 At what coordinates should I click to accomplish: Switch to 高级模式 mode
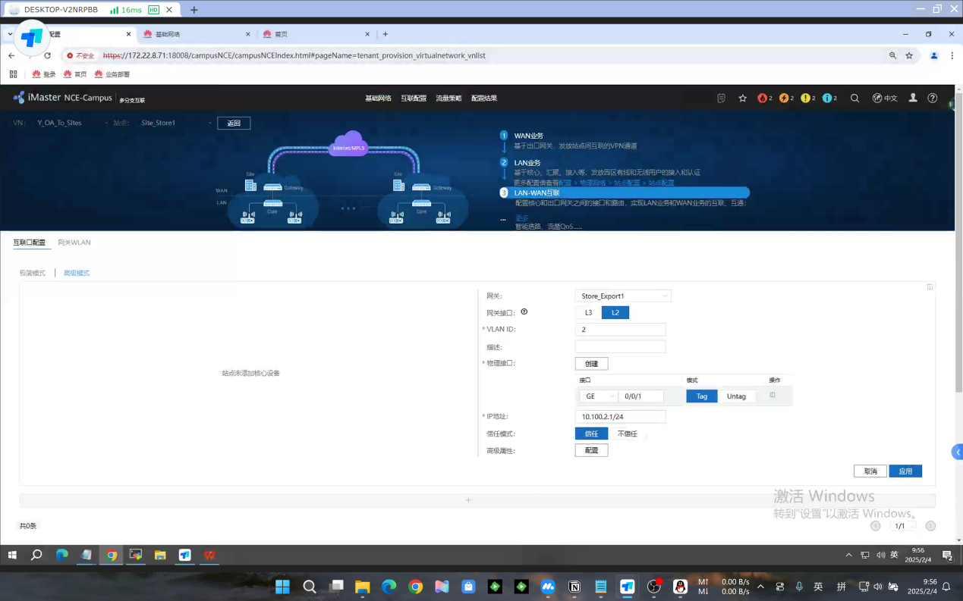[77, 273]
